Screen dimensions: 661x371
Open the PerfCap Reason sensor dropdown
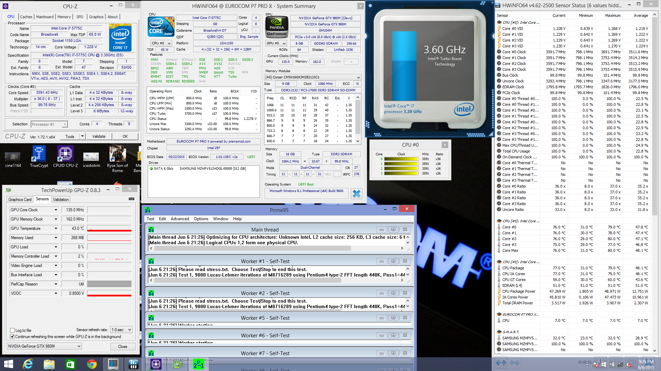pos(56,284)
